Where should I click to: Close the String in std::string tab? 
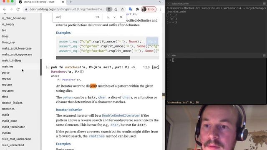[63, 2]
